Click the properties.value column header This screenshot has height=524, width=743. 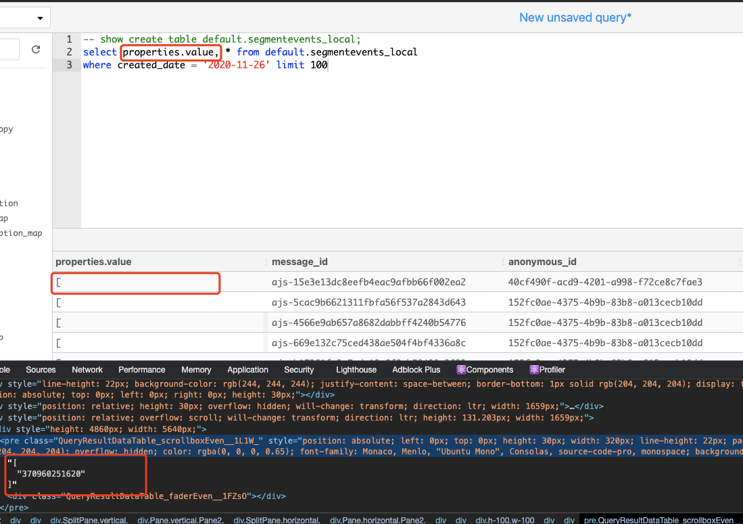pos(95,262)
